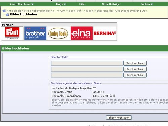The height and width of the screenshot is (126, 168).
Task: Click the Einschränkungen für das Hochladen von Bildern legend
Action: pos(76,83)
